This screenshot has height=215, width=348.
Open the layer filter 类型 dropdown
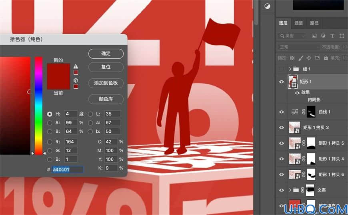[292, 36]
